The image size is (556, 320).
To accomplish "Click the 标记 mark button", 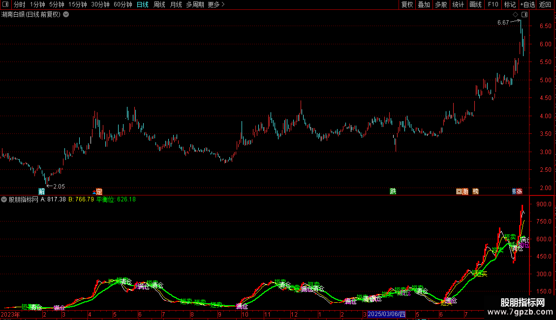I will coord(510,4).
